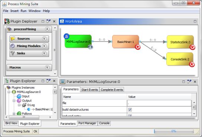Click the run arrow on MXMLLogSource node
Screen dimensions: 202x137
pyautogui.click(x=90, y=47)
